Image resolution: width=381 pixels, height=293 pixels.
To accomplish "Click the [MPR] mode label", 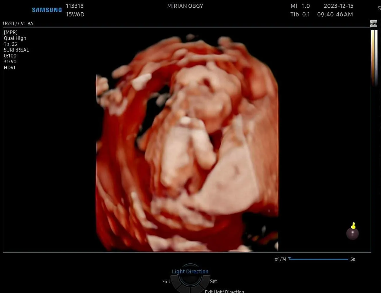I will 11,32.
